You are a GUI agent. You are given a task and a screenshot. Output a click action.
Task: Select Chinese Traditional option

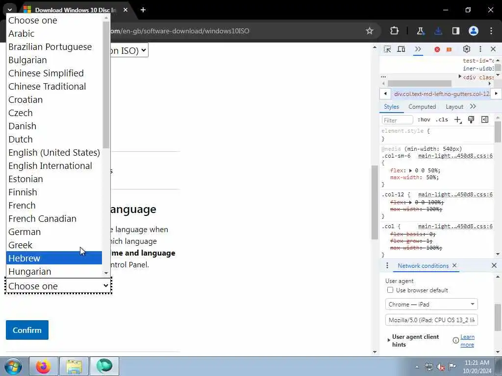(x=54, y=86)
